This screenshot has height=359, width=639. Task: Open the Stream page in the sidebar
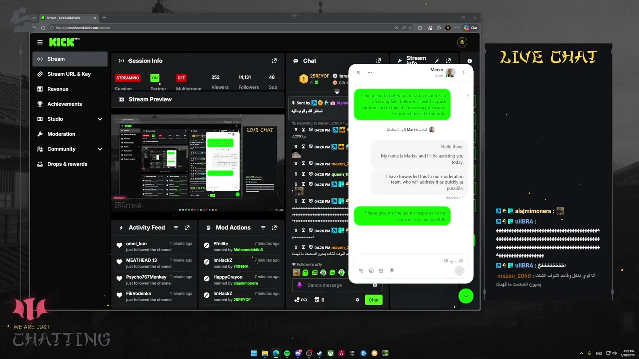pyautogui.click(x=70, y=59)
